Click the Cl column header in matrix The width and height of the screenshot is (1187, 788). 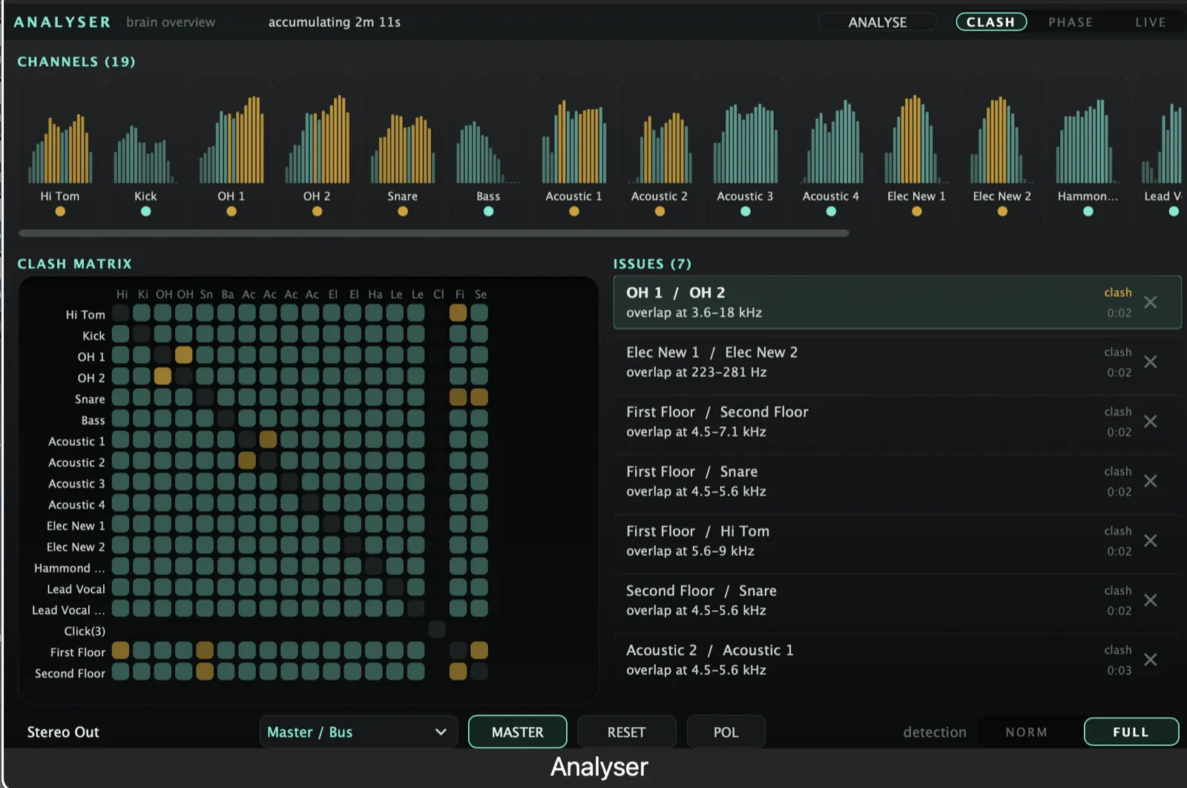tap(438, 295)
